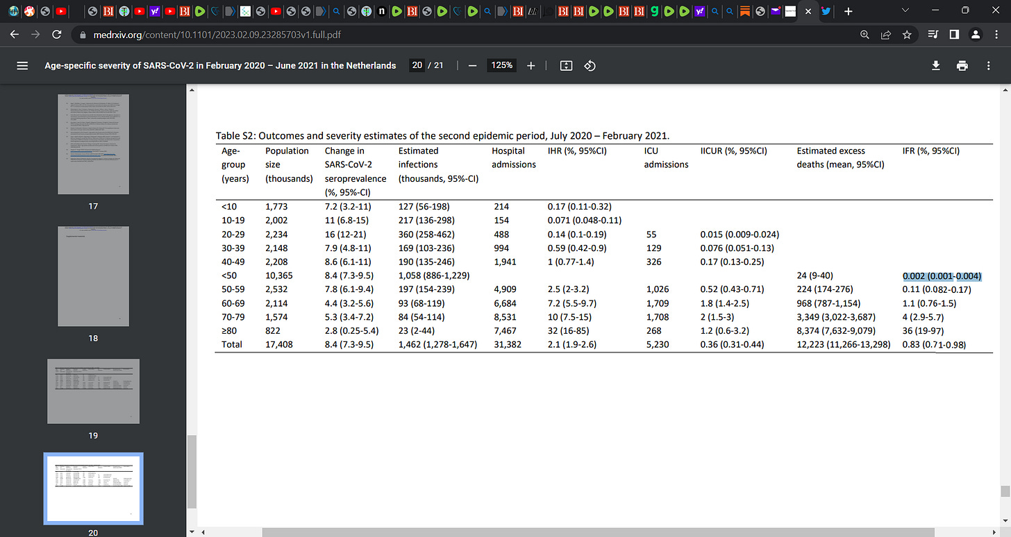Click hospital admissions value 8,531
The width and height of the screenshot is (1011, 537).
(x=504, y=317)
